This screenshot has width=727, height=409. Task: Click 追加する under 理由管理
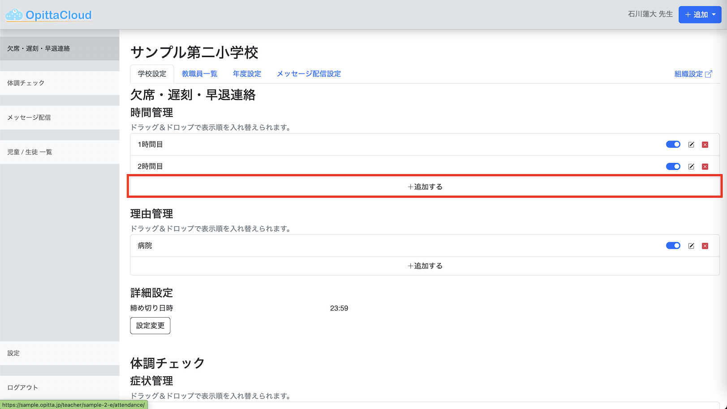[425, 266]
